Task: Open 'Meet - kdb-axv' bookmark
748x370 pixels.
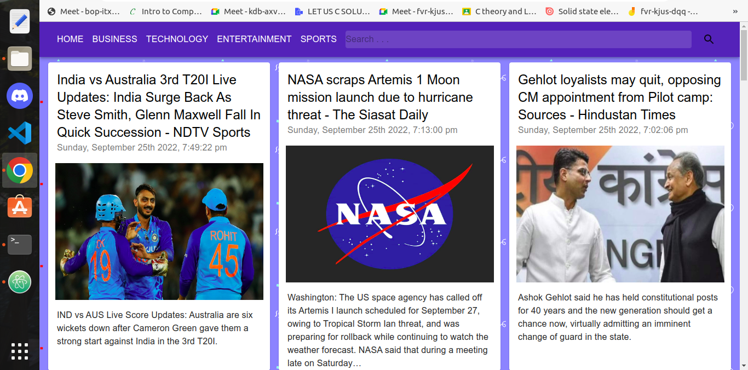Action: 248,11
